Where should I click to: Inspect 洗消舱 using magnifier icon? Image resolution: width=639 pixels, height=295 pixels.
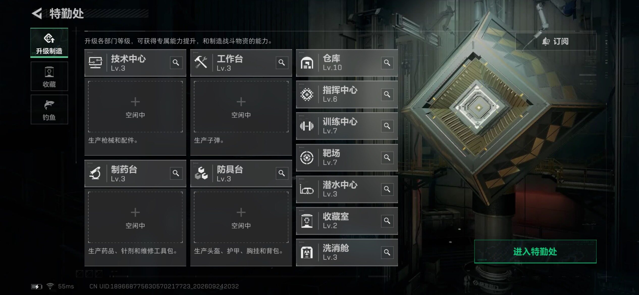click(x=387, y=252)
